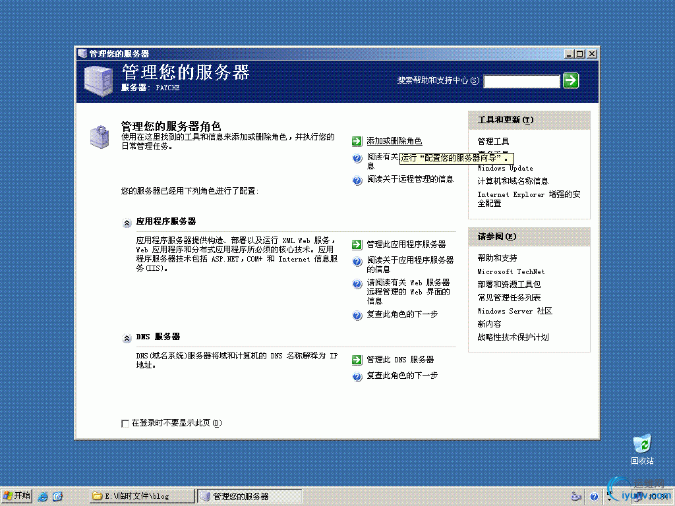
Task: Click 请参阅 panel header
Action: click(529, 237)
